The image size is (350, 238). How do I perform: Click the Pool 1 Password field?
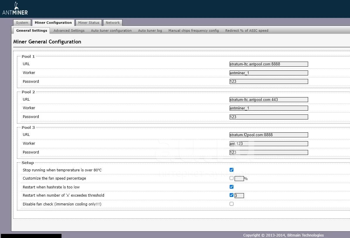click(x=269, y=81)
